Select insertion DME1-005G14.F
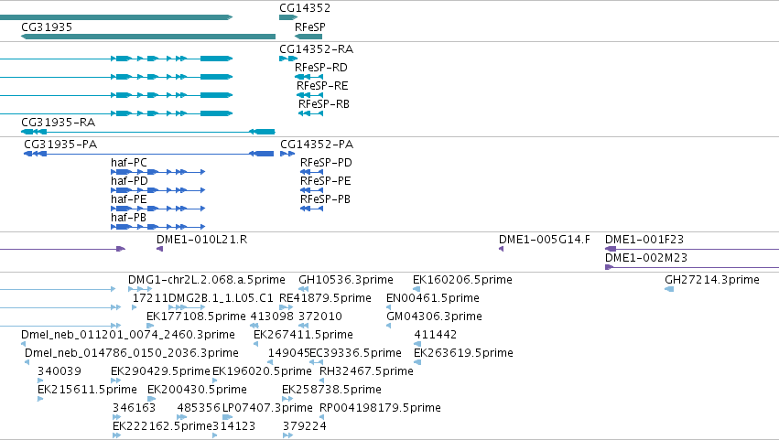Screen dimensions: 779x440 tap(502, 249)
